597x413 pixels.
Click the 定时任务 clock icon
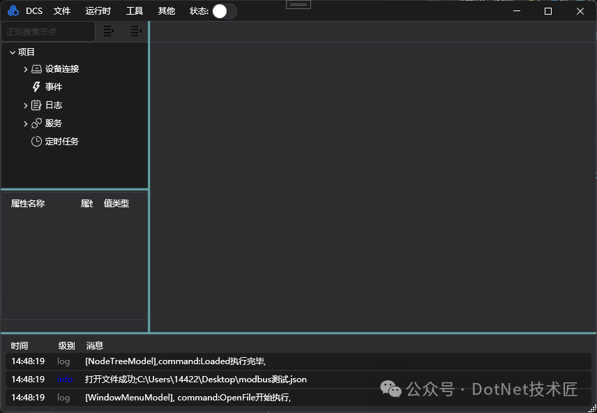[36, 141]
